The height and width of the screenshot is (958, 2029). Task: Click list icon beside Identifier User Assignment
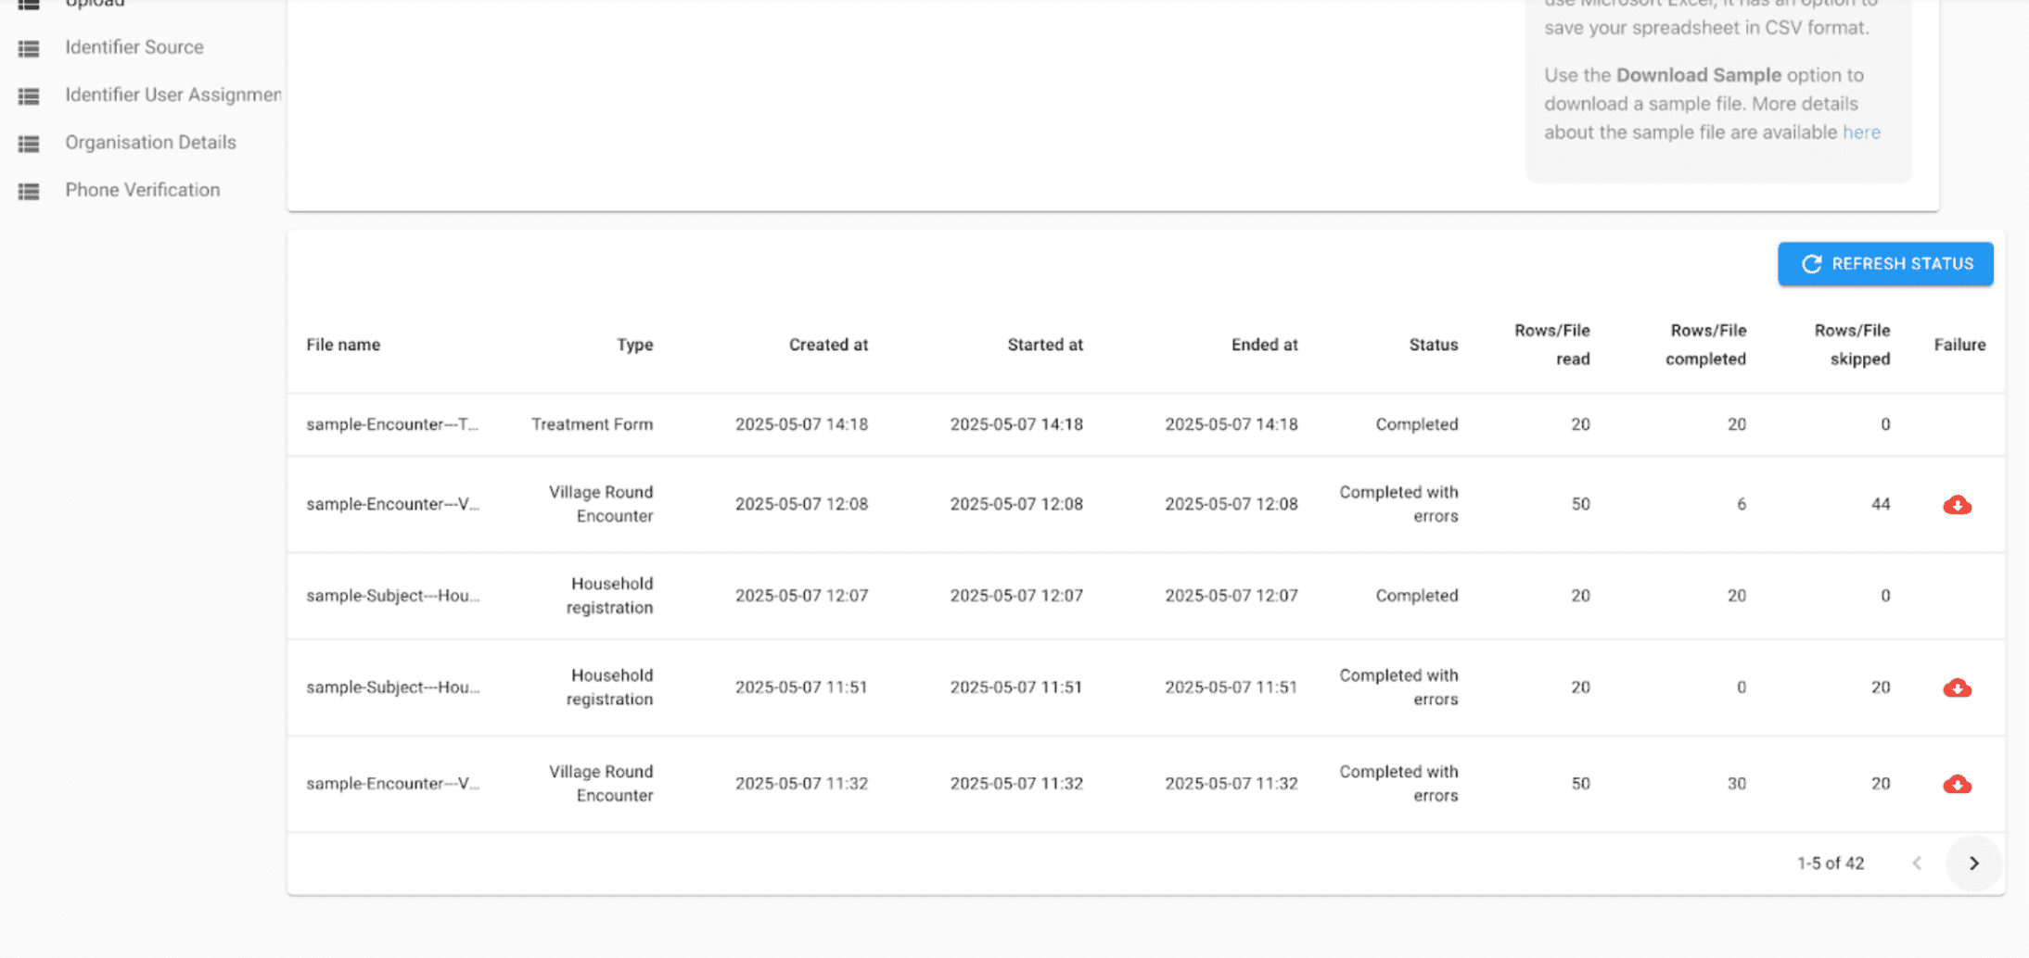pyautogui.click(x=29, y=95)
